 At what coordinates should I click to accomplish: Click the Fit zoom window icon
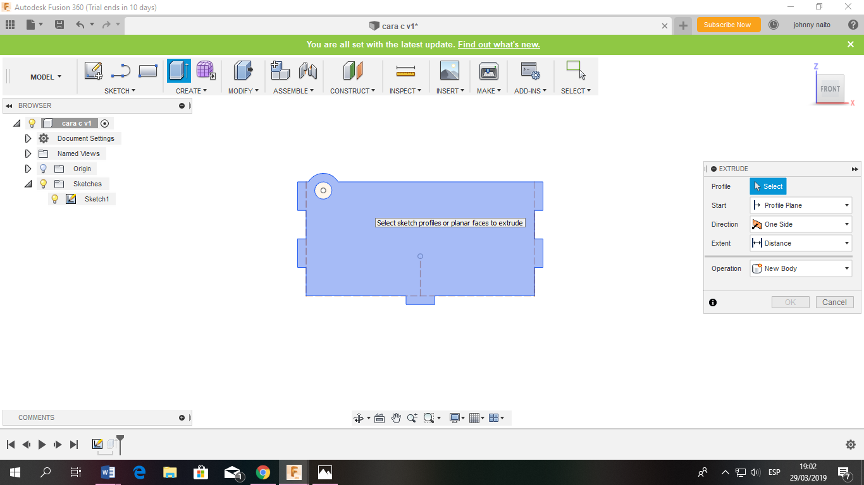pos(429,418)
